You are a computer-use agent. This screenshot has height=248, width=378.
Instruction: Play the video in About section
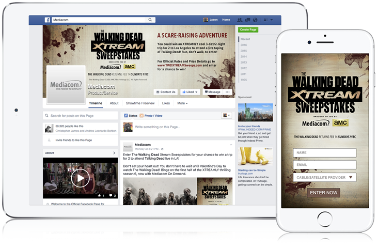pos(80,179)
